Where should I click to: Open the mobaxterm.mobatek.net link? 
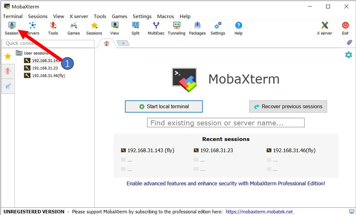259,212
